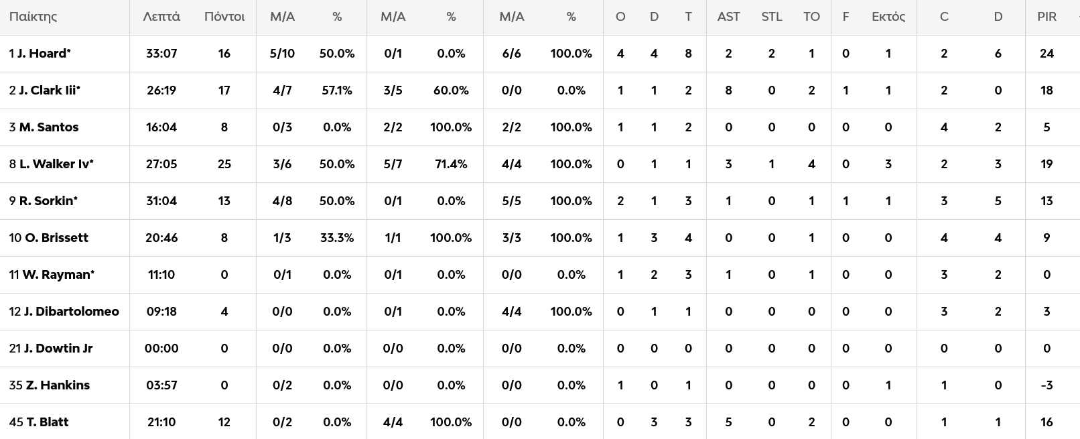The height and width of the screenshot is (439, 1080).
Task: Open J. Dowtin Jr player link
Action: 58,349
